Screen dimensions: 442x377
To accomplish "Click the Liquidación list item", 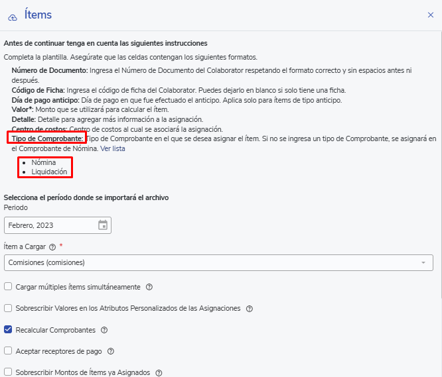I will [49, 172].
